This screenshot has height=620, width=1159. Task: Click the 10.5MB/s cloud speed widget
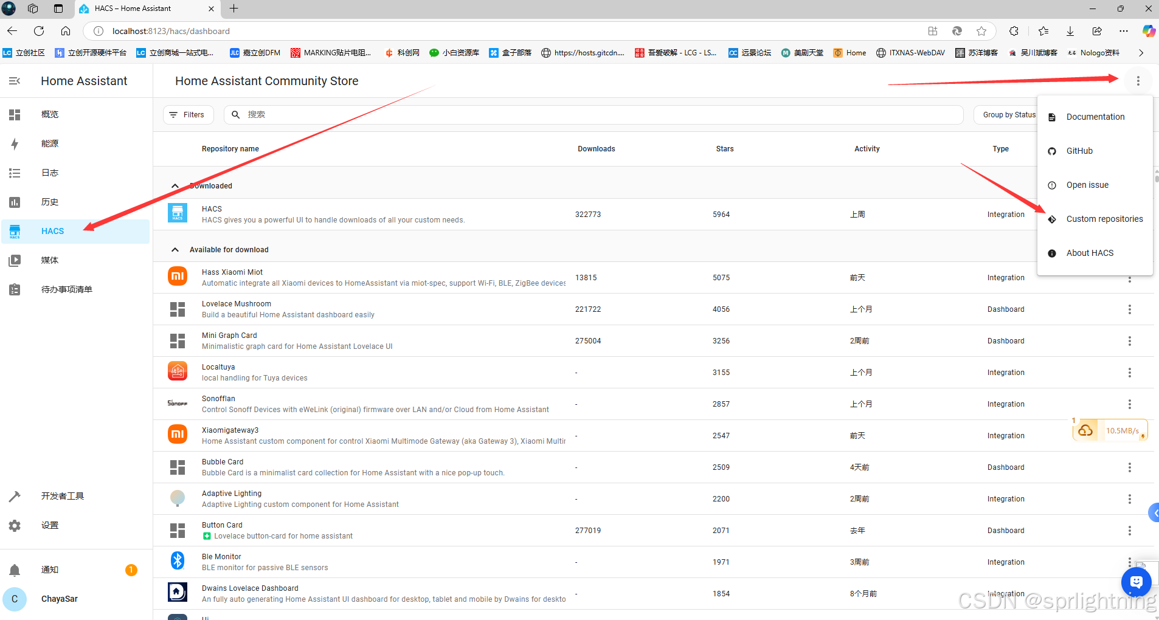(1110, 430)
